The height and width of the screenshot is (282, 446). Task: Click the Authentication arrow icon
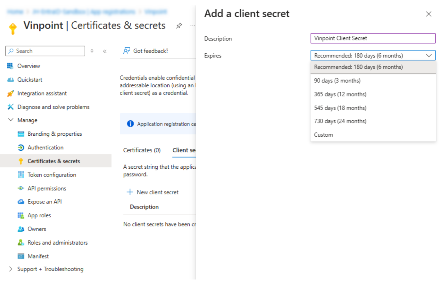21,148
